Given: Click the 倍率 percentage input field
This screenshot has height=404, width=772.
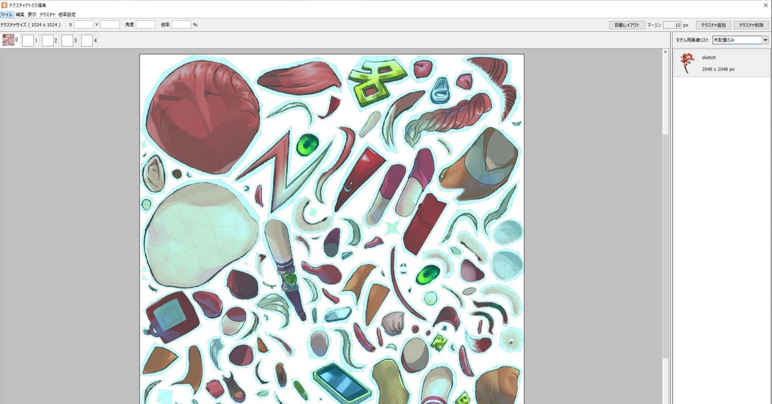Looking at the screenshot, I should pyautogui.click(x=180, y=25).
